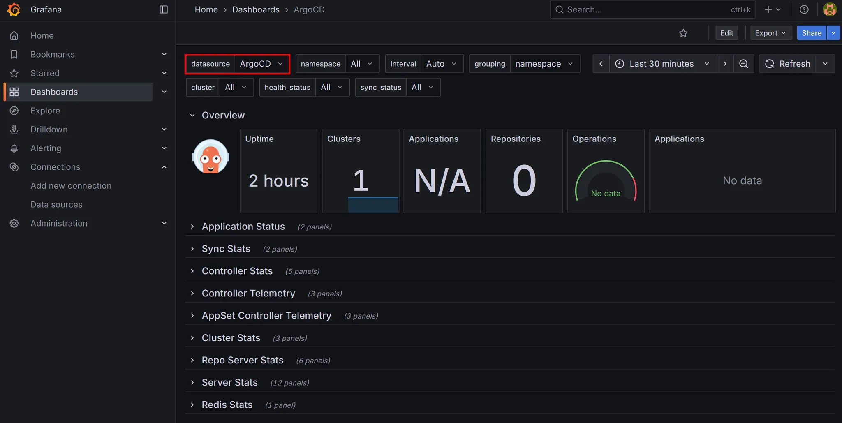
Task: Go to Home in the sidebar
Action: pyautogui.click(x=42, y=36)
